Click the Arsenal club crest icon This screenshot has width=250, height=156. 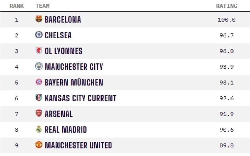click(39, 114)
